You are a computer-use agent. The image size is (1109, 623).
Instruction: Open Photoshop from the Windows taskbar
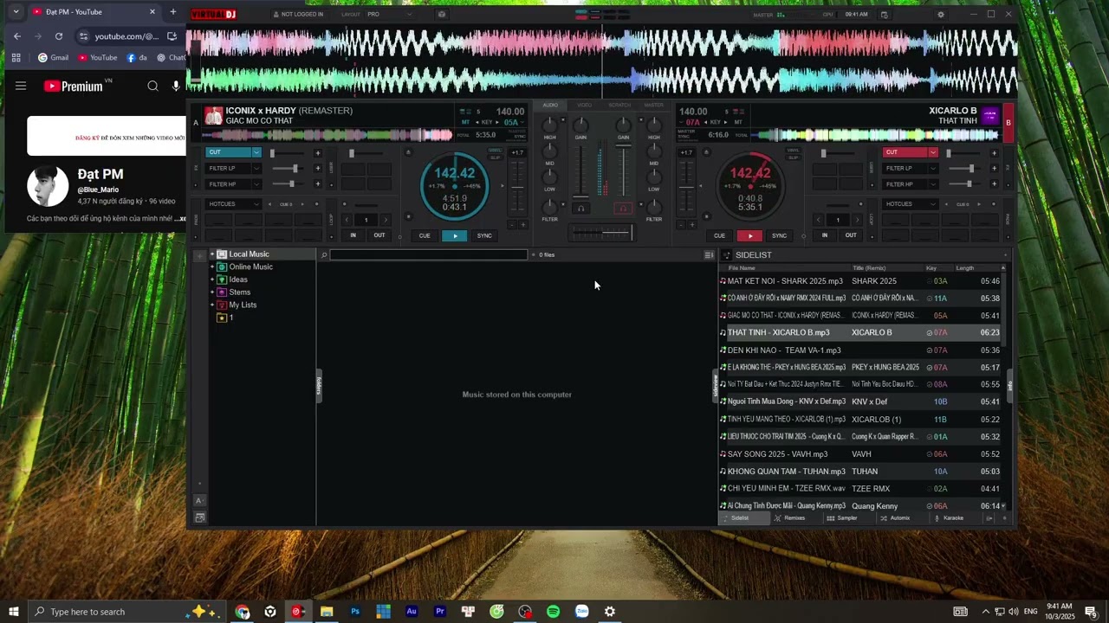(355, 612)
